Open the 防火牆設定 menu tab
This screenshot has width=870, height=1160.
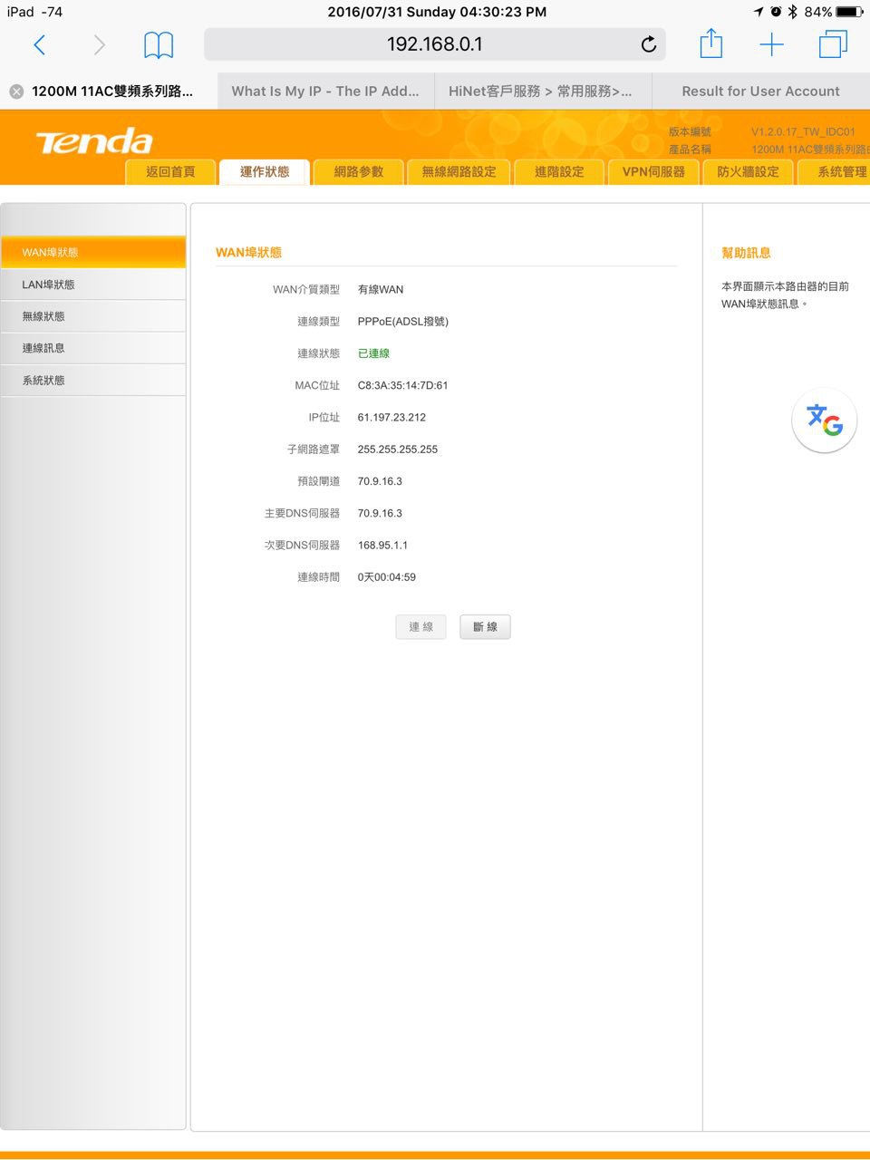point(748,172)
